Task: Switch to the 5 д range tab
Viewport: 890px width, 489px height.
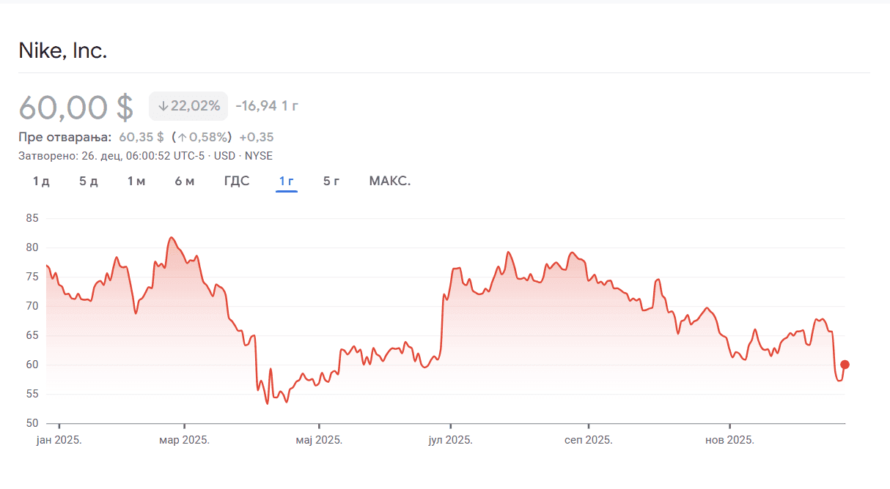Action: (x=89, y=182)
